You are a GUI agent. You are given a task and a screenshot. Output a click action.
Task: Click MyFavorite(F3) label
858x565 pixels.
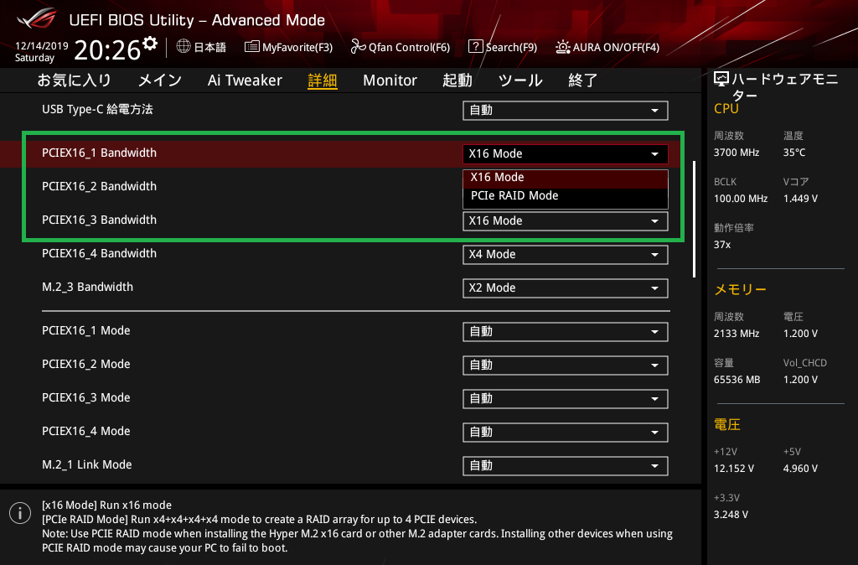pos(297,47)
